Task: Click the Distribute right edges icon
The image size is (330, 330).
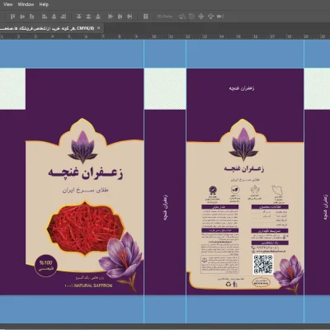Action: point(130,16)
